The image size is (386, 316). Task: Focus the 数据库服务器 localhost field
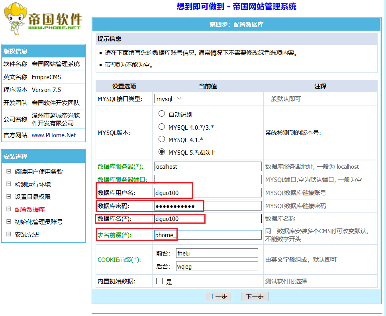click(x=208, y=166)
